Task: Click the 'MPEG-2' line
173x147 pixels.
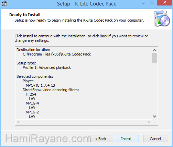Action: point(32,112)
